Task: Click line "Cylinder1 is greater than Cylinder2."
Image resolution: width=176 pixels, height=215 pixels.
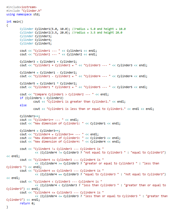Action: (79, 101)
